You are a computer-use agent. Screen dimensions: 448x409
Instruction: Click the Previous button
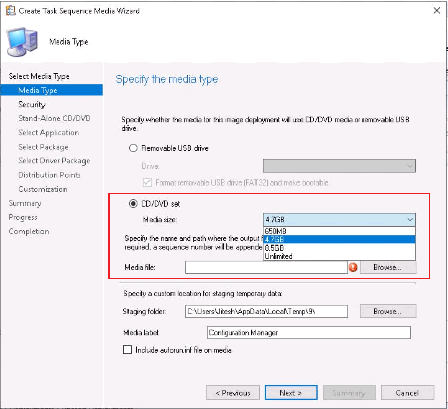coord(233,393)
